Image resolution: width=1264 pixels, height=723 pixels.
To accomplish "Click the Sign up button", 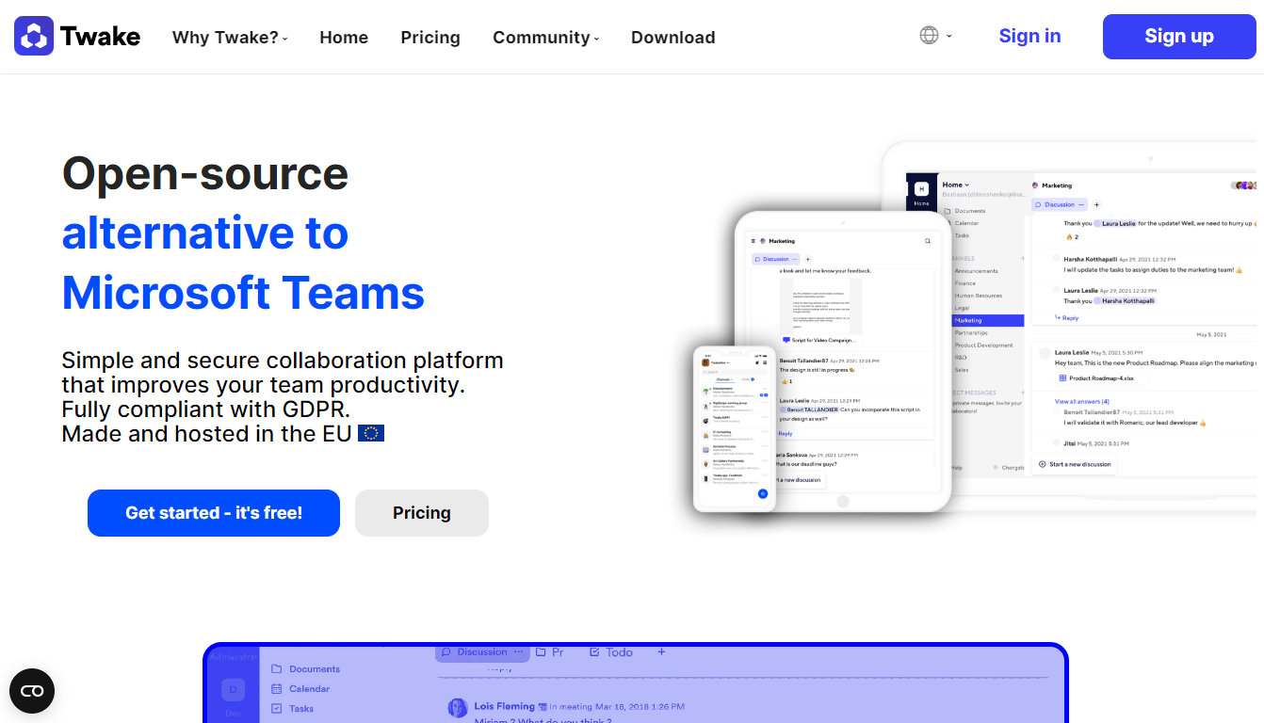I will coord(1179,37).
